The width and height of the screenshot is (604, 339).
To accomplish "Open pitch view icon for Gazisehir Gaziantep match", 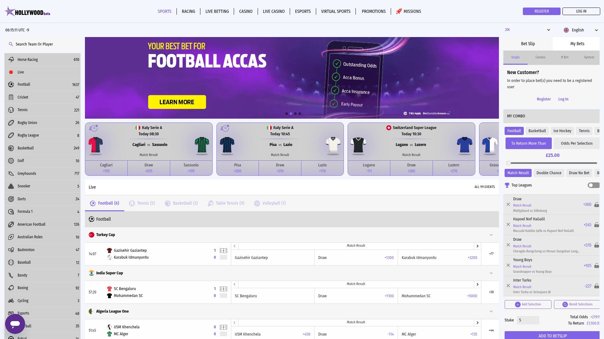I will (x=223, y=250).
